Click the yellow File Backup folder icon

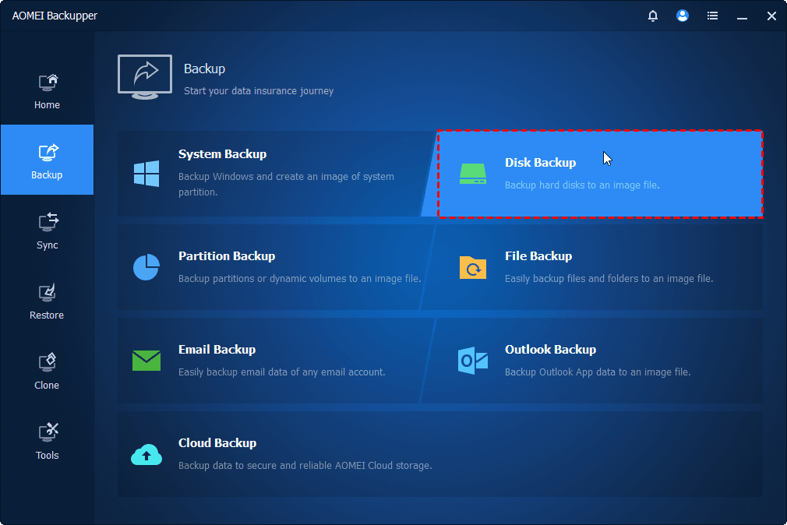pyautogui.click(x=473, y=267)
